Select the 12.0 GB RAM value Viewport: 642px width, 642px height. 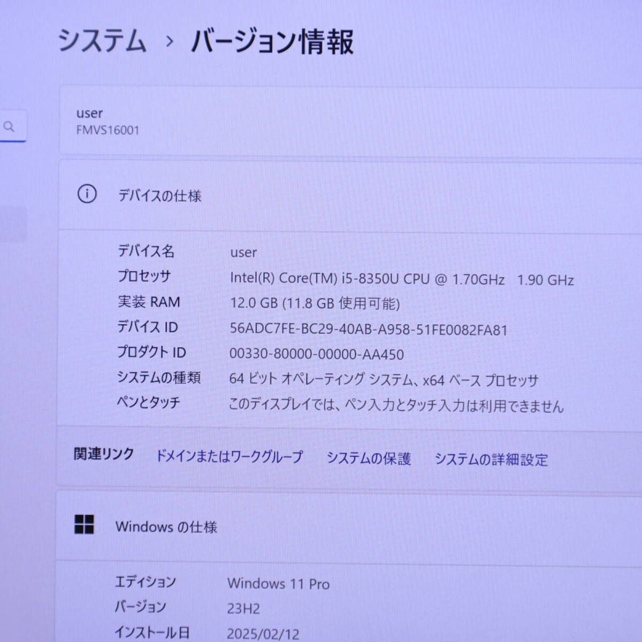point(315,303)
